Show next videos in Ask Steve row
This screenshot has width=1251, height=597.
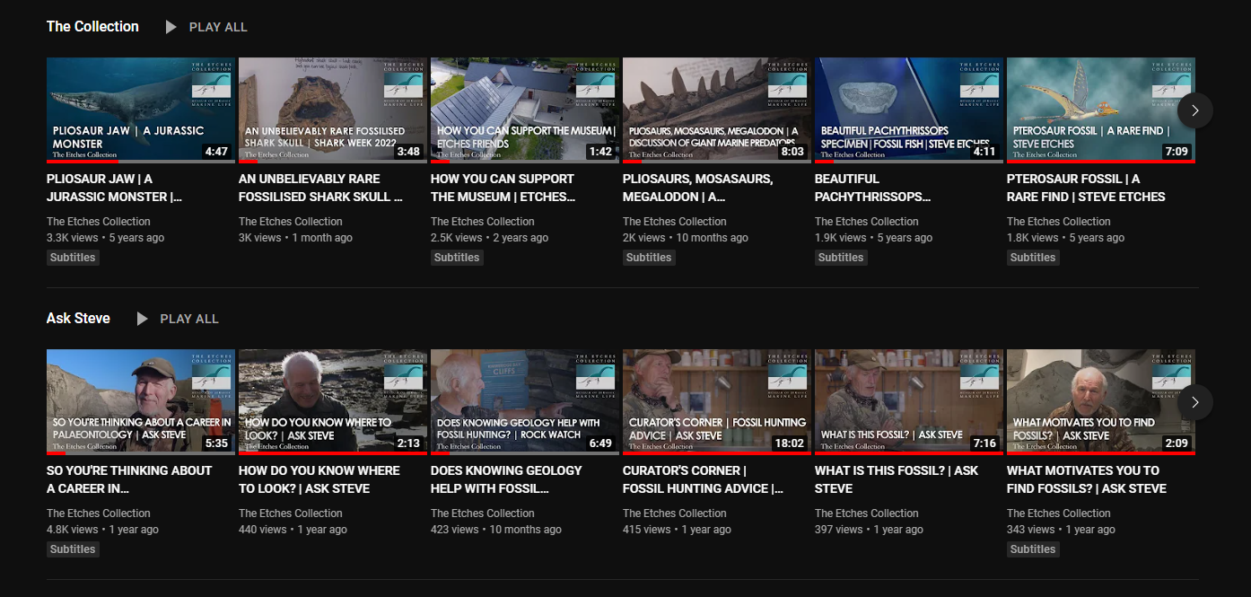click(x=1194, y=402)
